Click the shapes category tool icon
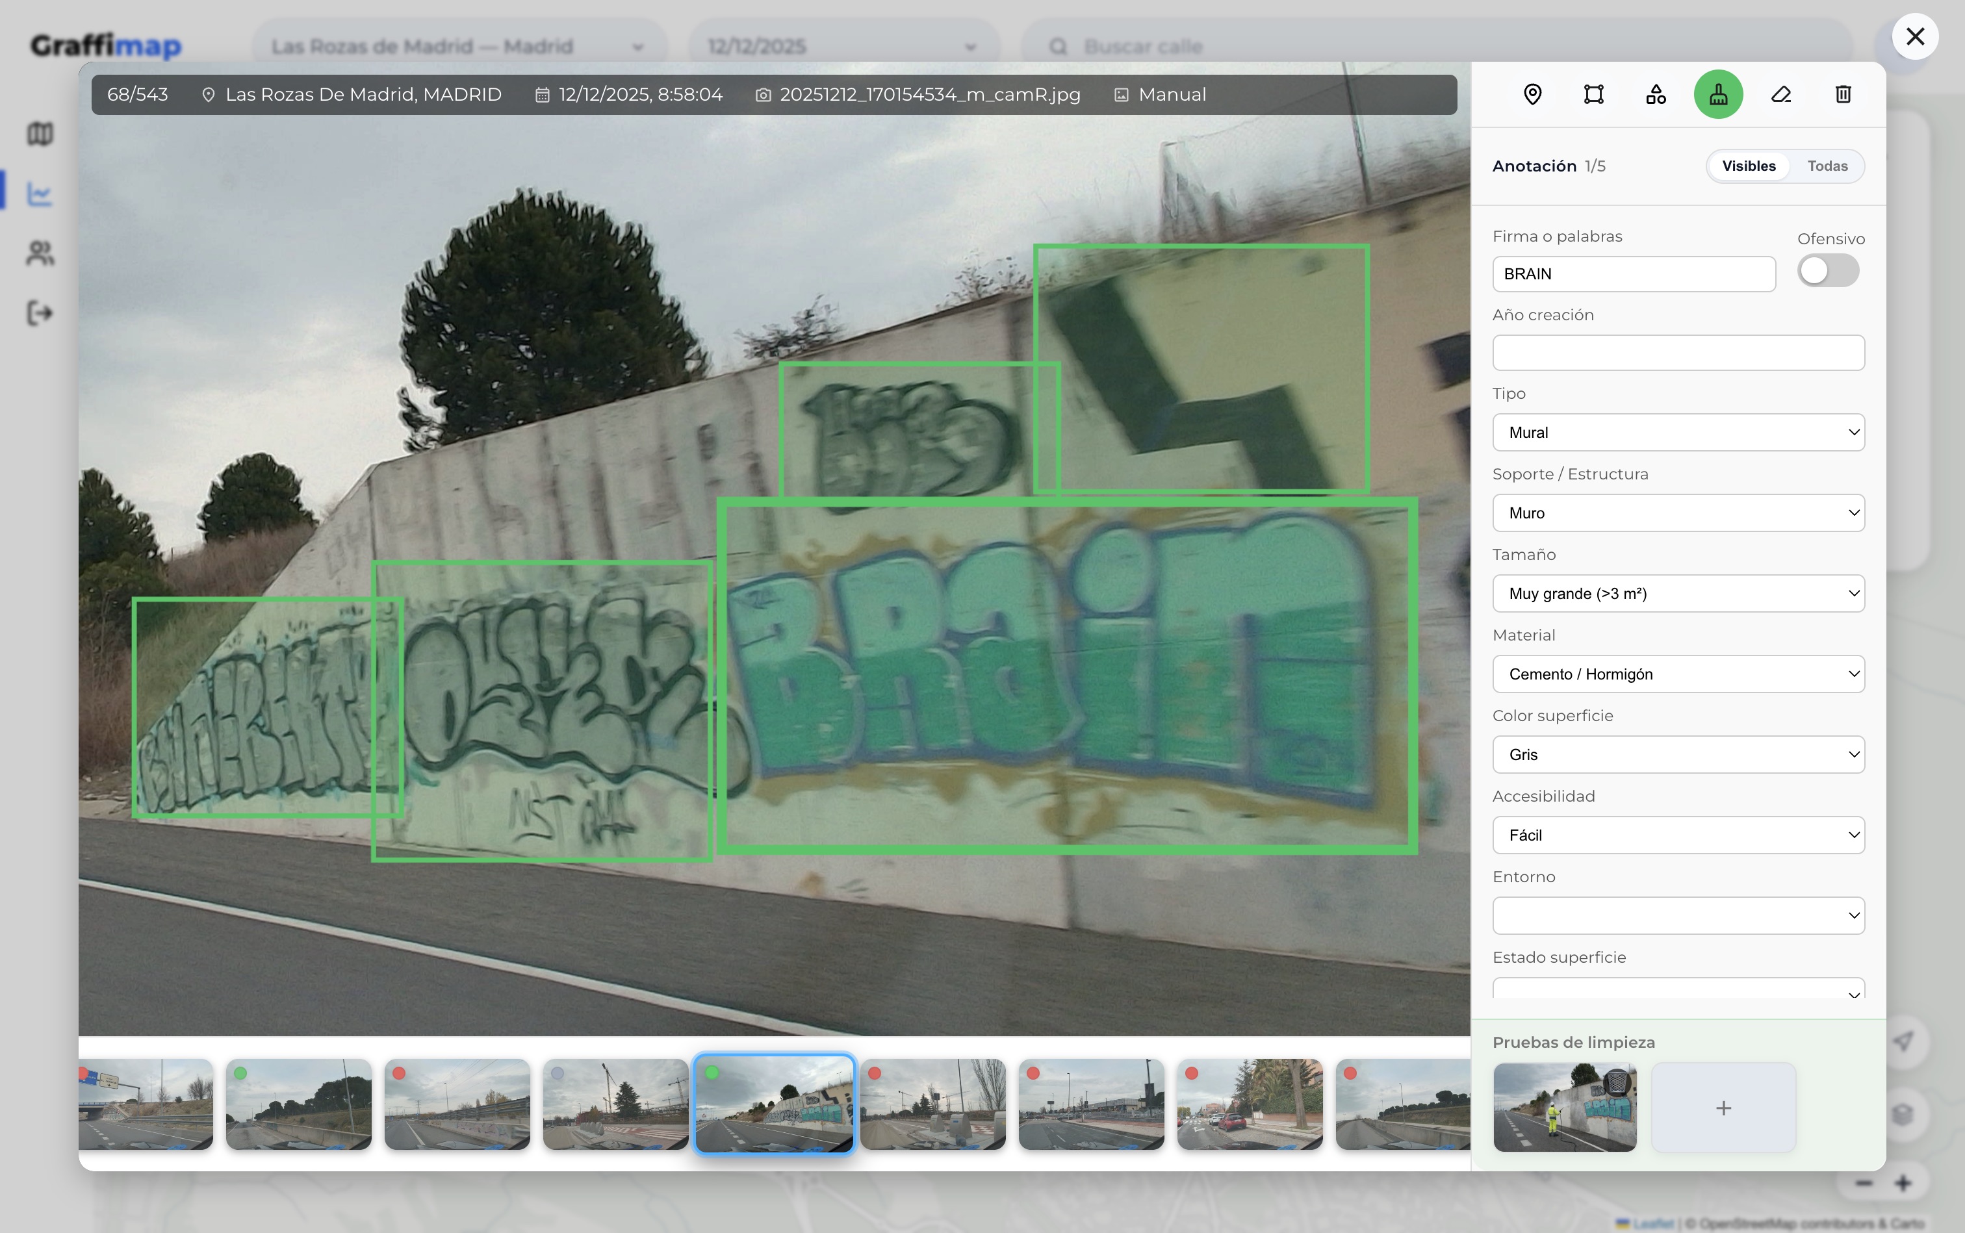This screenshot has width=1965, height=1233. click(1655, 95)
